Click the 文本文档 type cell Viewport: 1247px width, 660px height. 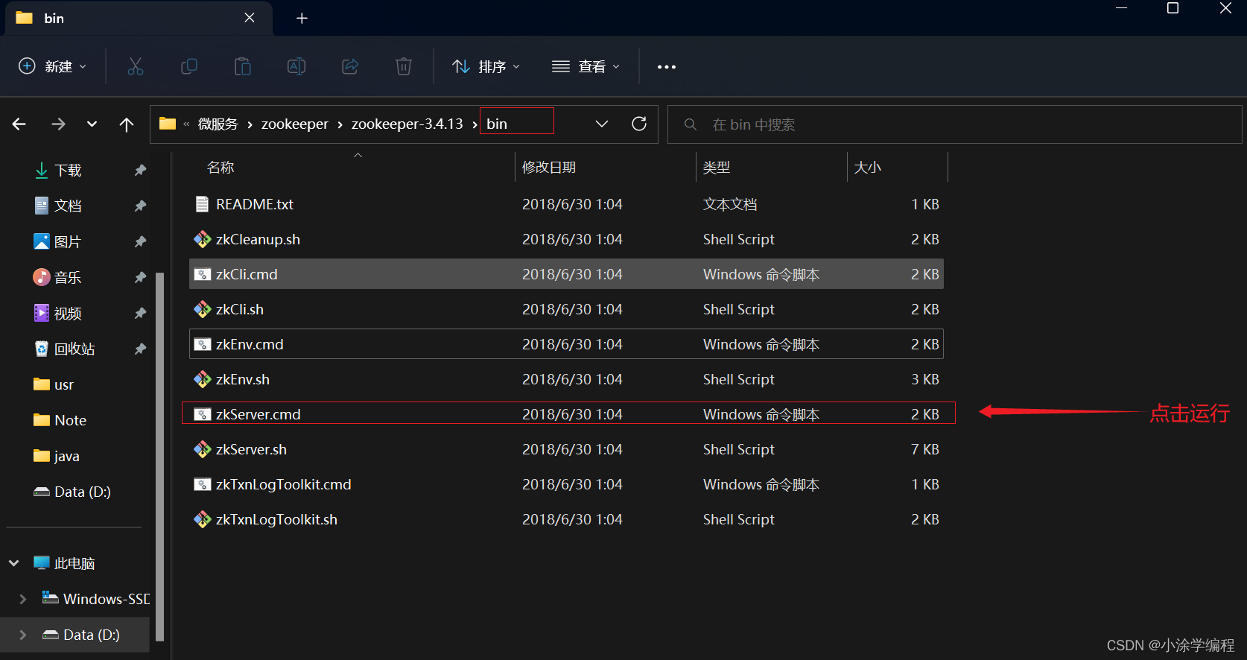[x=730, y=204]
